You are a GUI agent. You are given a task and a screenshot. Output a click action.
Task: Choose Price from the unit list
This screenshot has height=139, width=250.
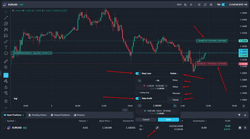[x=175, y=80]
